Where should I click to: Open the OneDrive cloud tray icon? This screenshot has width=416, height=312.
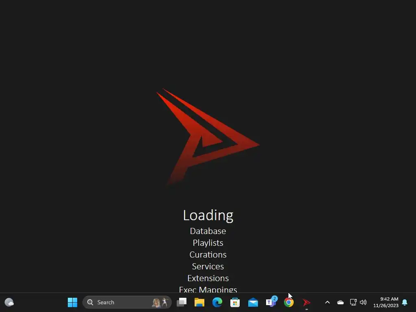click(340, 302)
